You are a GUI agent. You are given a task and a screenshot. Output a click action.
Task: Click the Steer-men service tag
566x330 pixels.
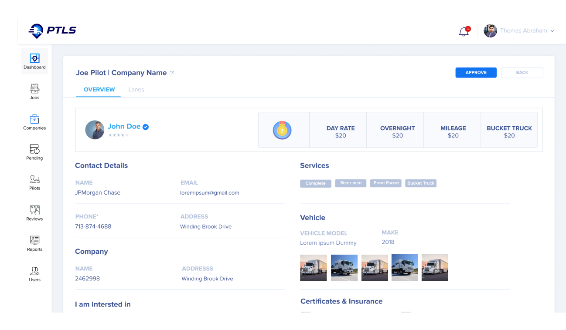(351, 183)
